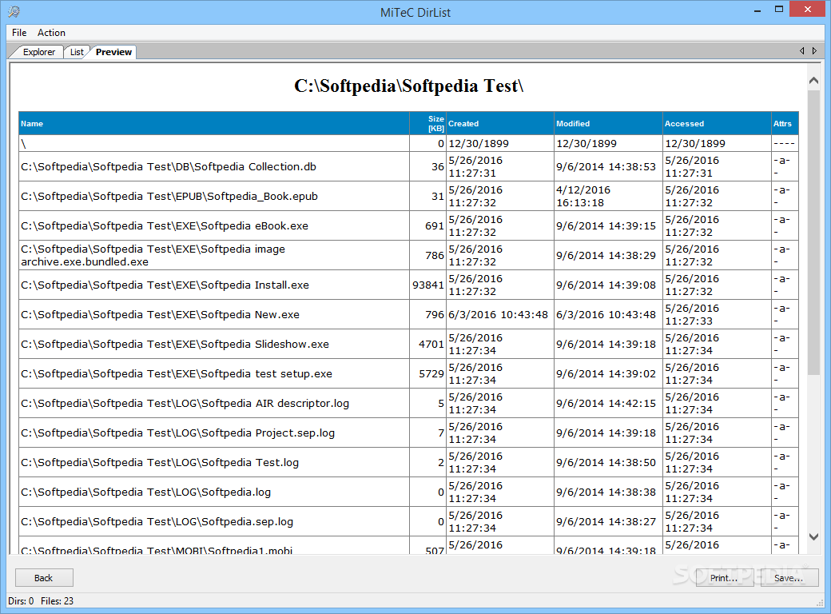Select the Softpedia test setup.exe row name
831x614 pixels.
pos(177,374)
